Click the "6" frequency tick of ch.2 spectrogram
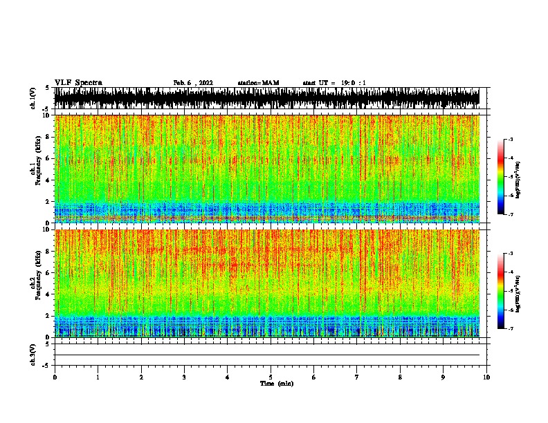 48,272
